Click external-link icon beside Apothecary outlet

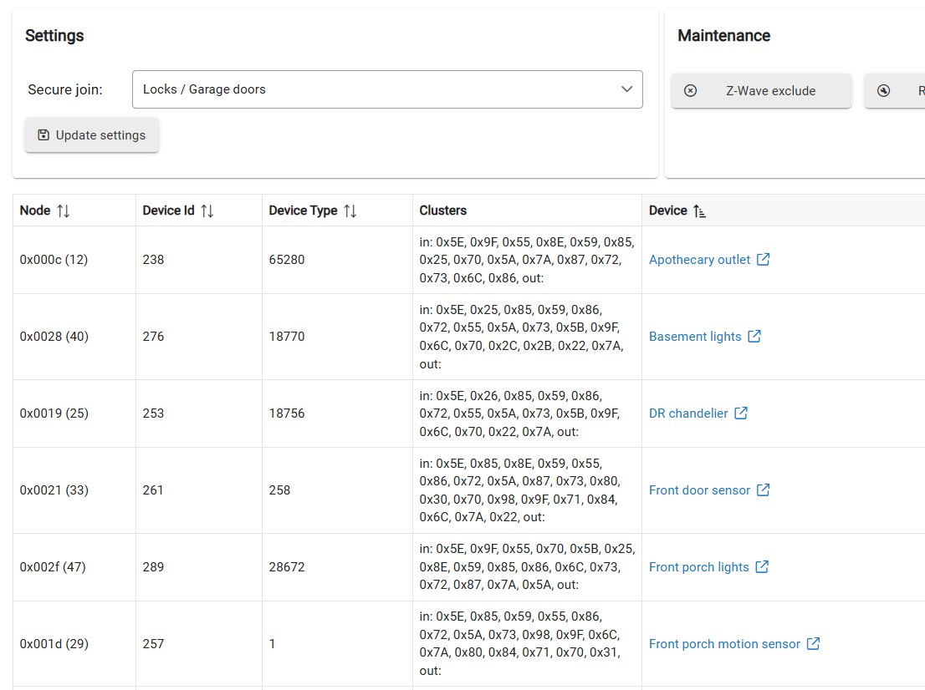coord(764,259)
